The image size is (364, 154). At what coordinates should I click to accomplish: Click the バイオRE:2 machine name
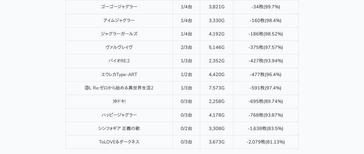pyautogui.click(x=119, y=61)
